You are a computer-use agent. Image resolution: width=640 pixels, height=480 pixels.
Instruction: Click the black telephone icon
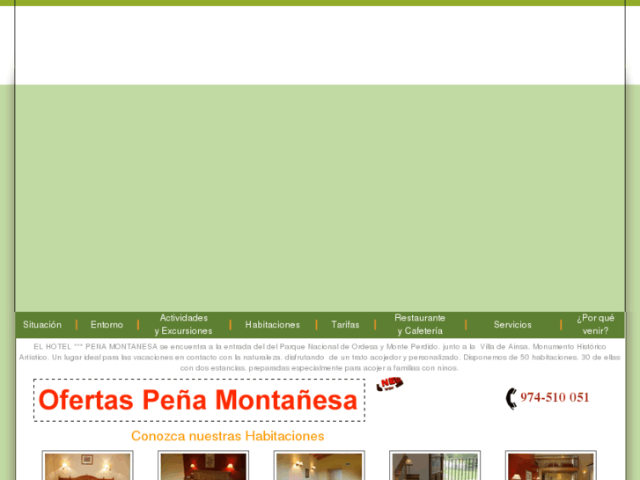pos(511,398)
